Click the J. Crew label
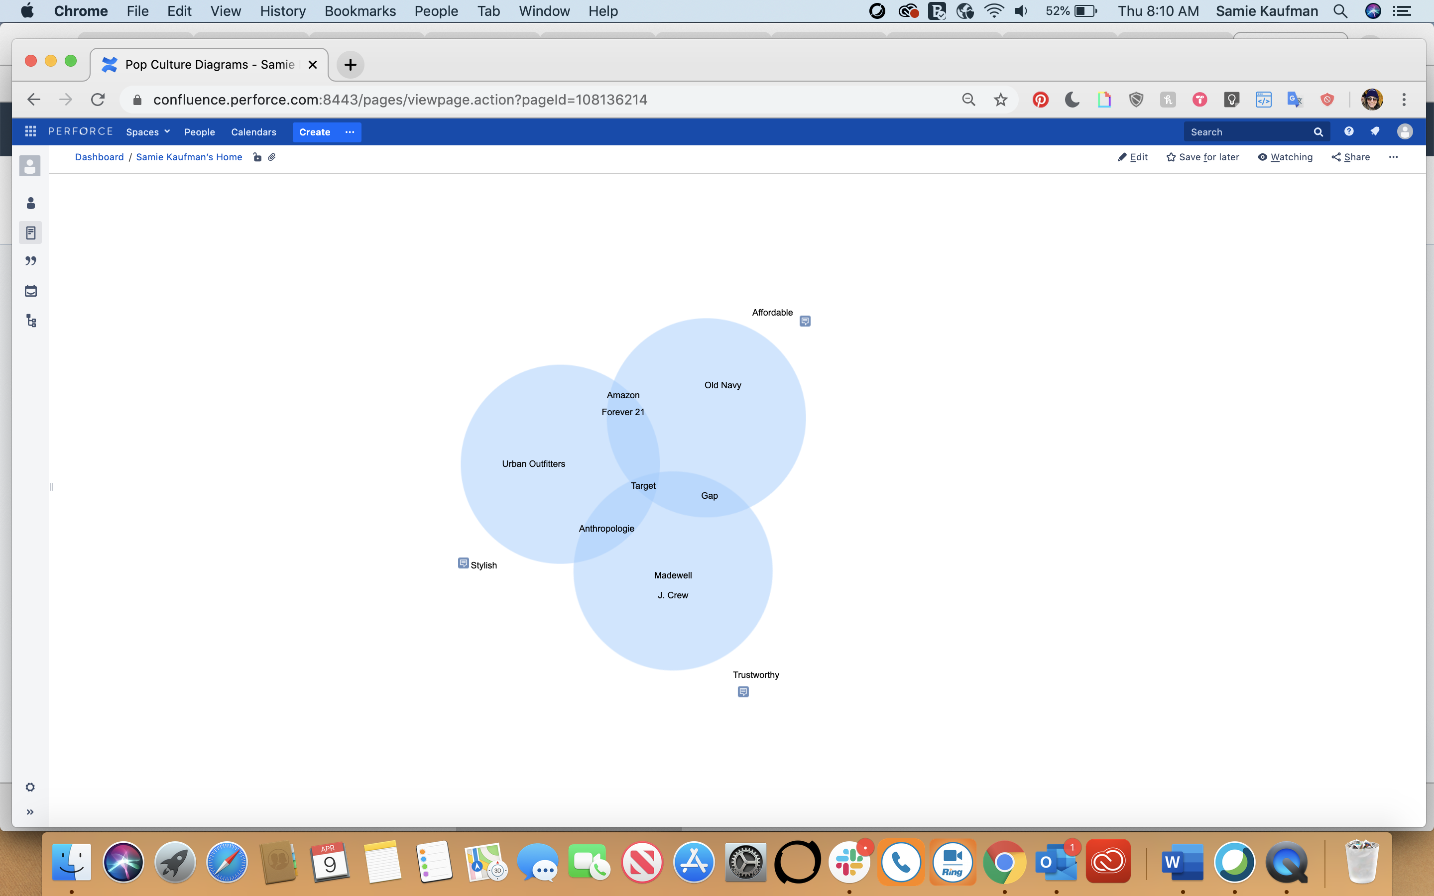Viewport: 1434px width, 896px height. (673, 595)
